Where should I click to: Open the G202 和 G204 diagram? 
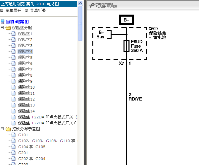[x=32, y=159]
